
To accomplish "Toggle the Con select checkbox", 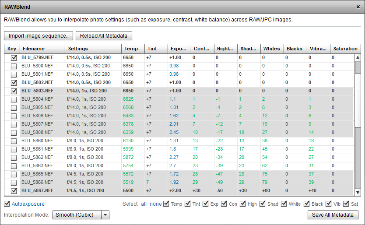I will tap(224, 204).
